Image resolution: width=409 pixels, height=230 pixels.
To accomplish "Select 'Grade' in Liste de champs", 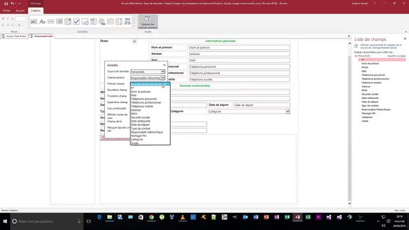I will coord(365,121).
